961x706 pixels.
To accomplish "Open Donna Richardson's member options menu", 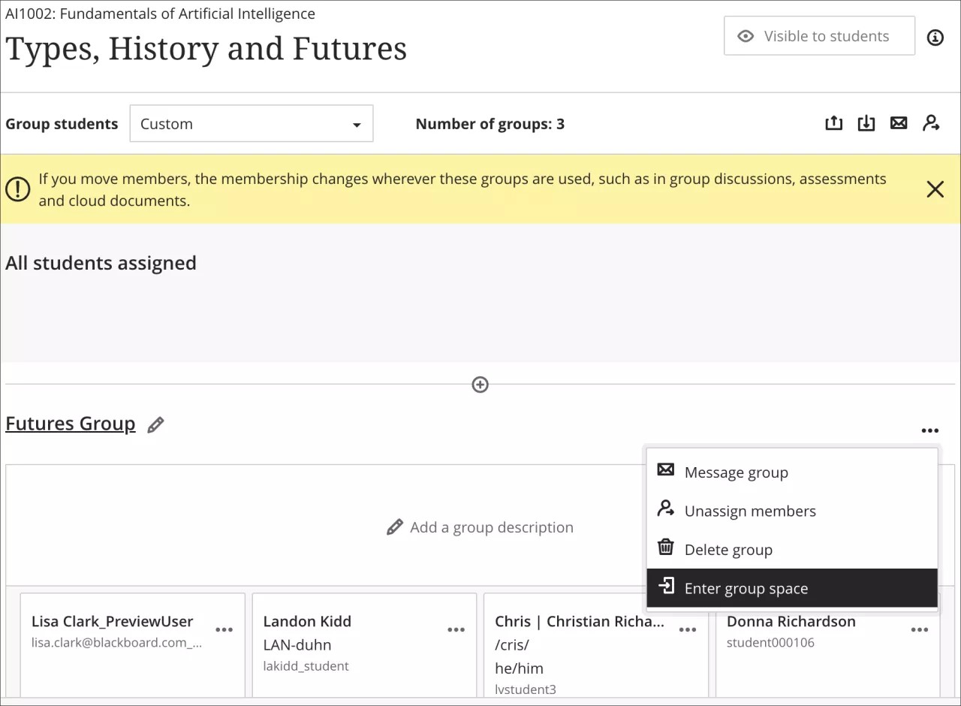I will pos(920,629).
